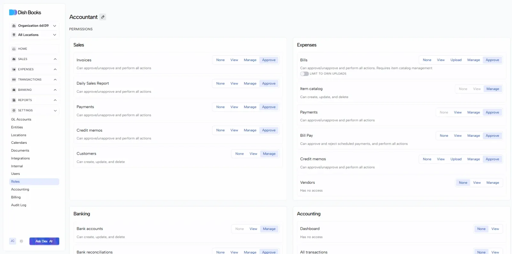This screenshot has height=254, width=512.
Task: Collapse the Settings sidebar section chevron
Action: (55, 111)
